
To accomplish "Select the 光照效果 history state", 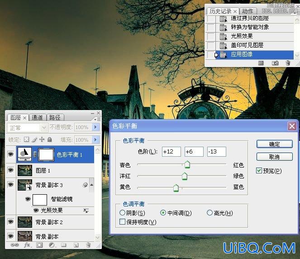I will click(x=250, y=36).
